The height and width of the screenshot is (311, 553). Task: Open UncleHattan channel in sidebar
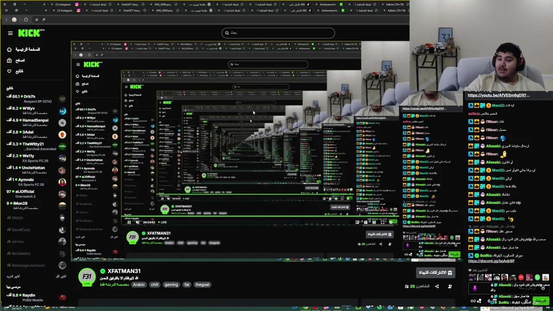[x=36, y=170]
